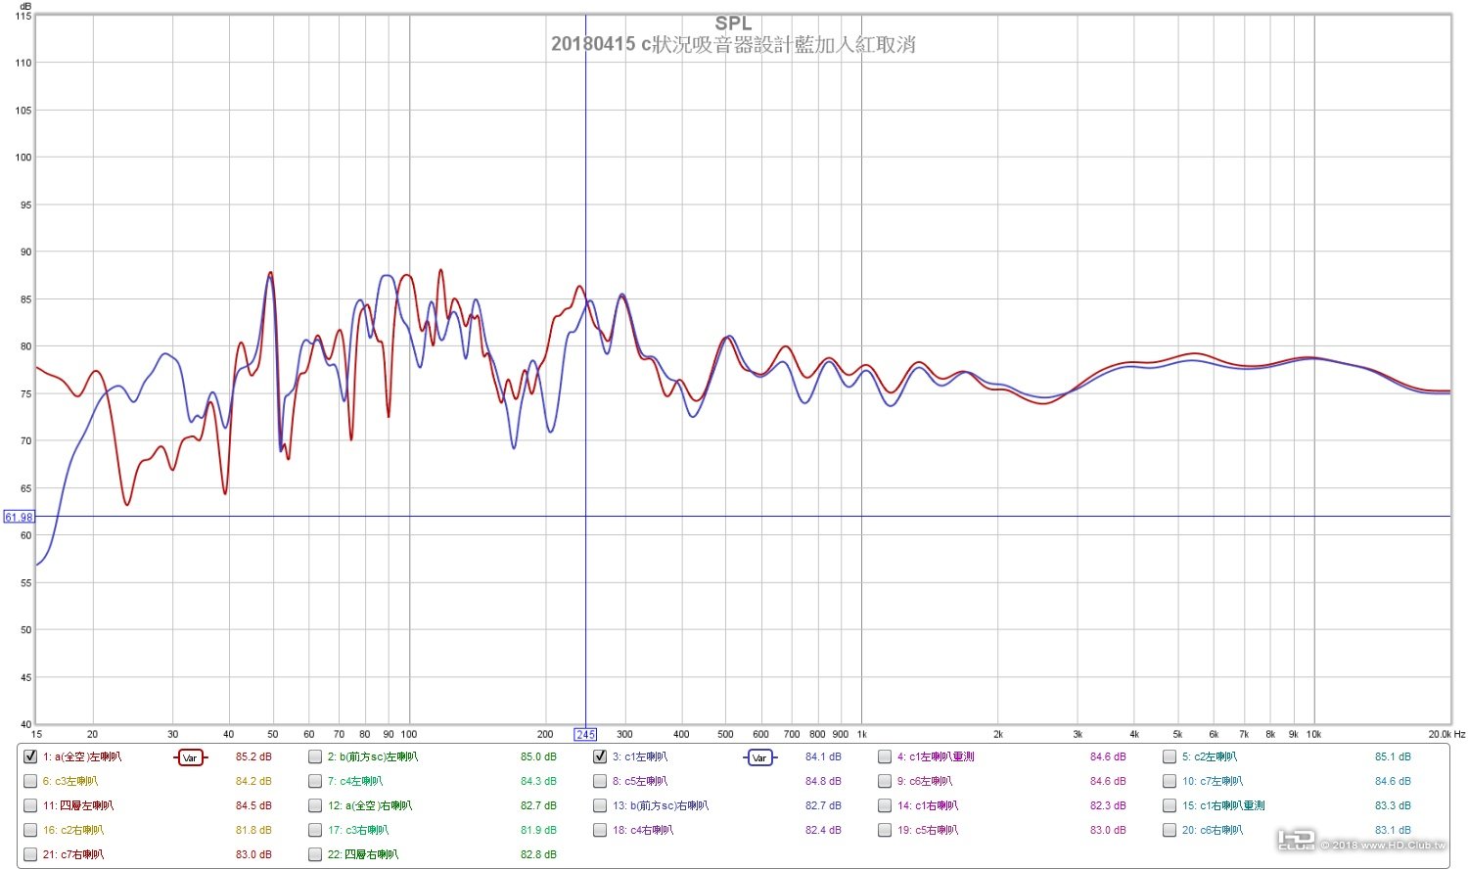
Task: Click the 245 Hz cursor frequency readout
Action: 585,734
